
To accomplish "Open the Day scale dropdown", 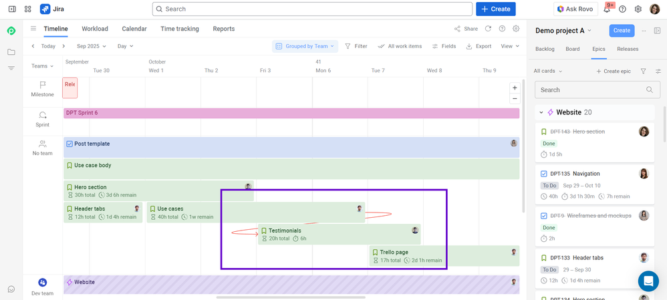I will [126, 46].
